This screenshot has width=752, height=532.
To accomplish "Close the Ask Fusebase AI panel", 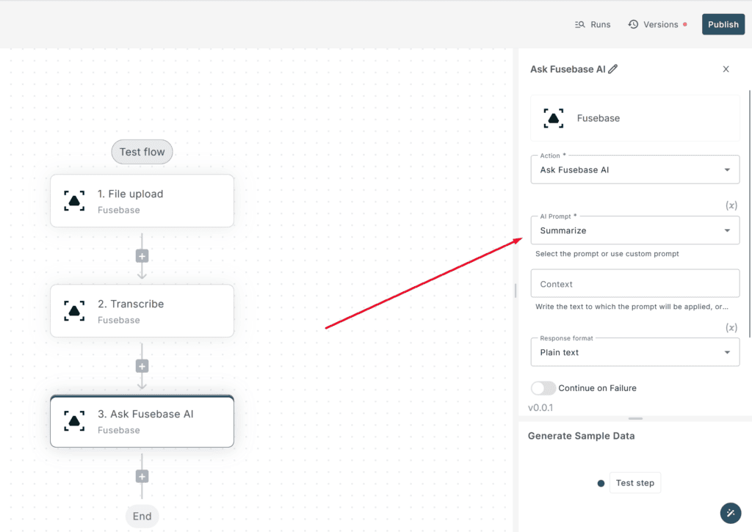I will coord(726,69).
